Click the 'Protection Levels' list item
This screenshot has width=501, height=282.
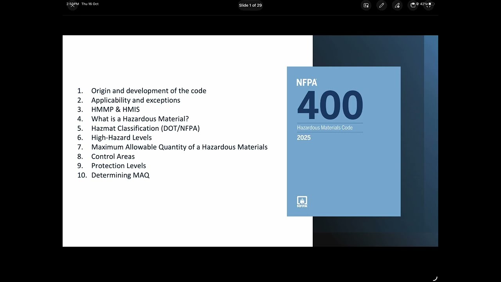coord(119,166)
